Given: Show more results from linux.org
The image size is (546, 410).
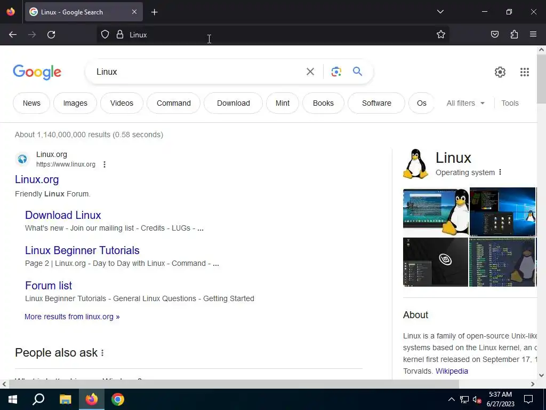Looking at the screenshot, I should pos(72,317).
